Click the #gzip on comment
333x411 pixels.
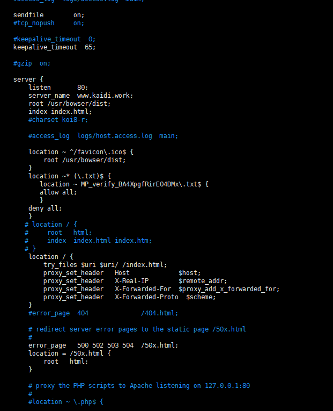[32, 63]
